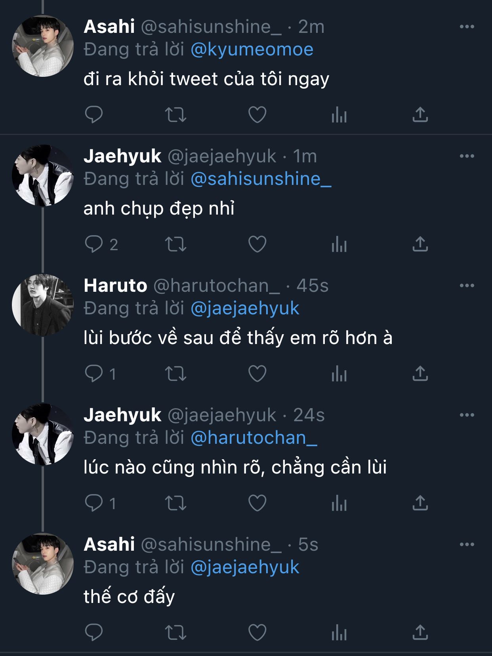Screen dimensions: 492x656
Task: Open more options on Asahi's first tweet
Action: tap(467, 27)
